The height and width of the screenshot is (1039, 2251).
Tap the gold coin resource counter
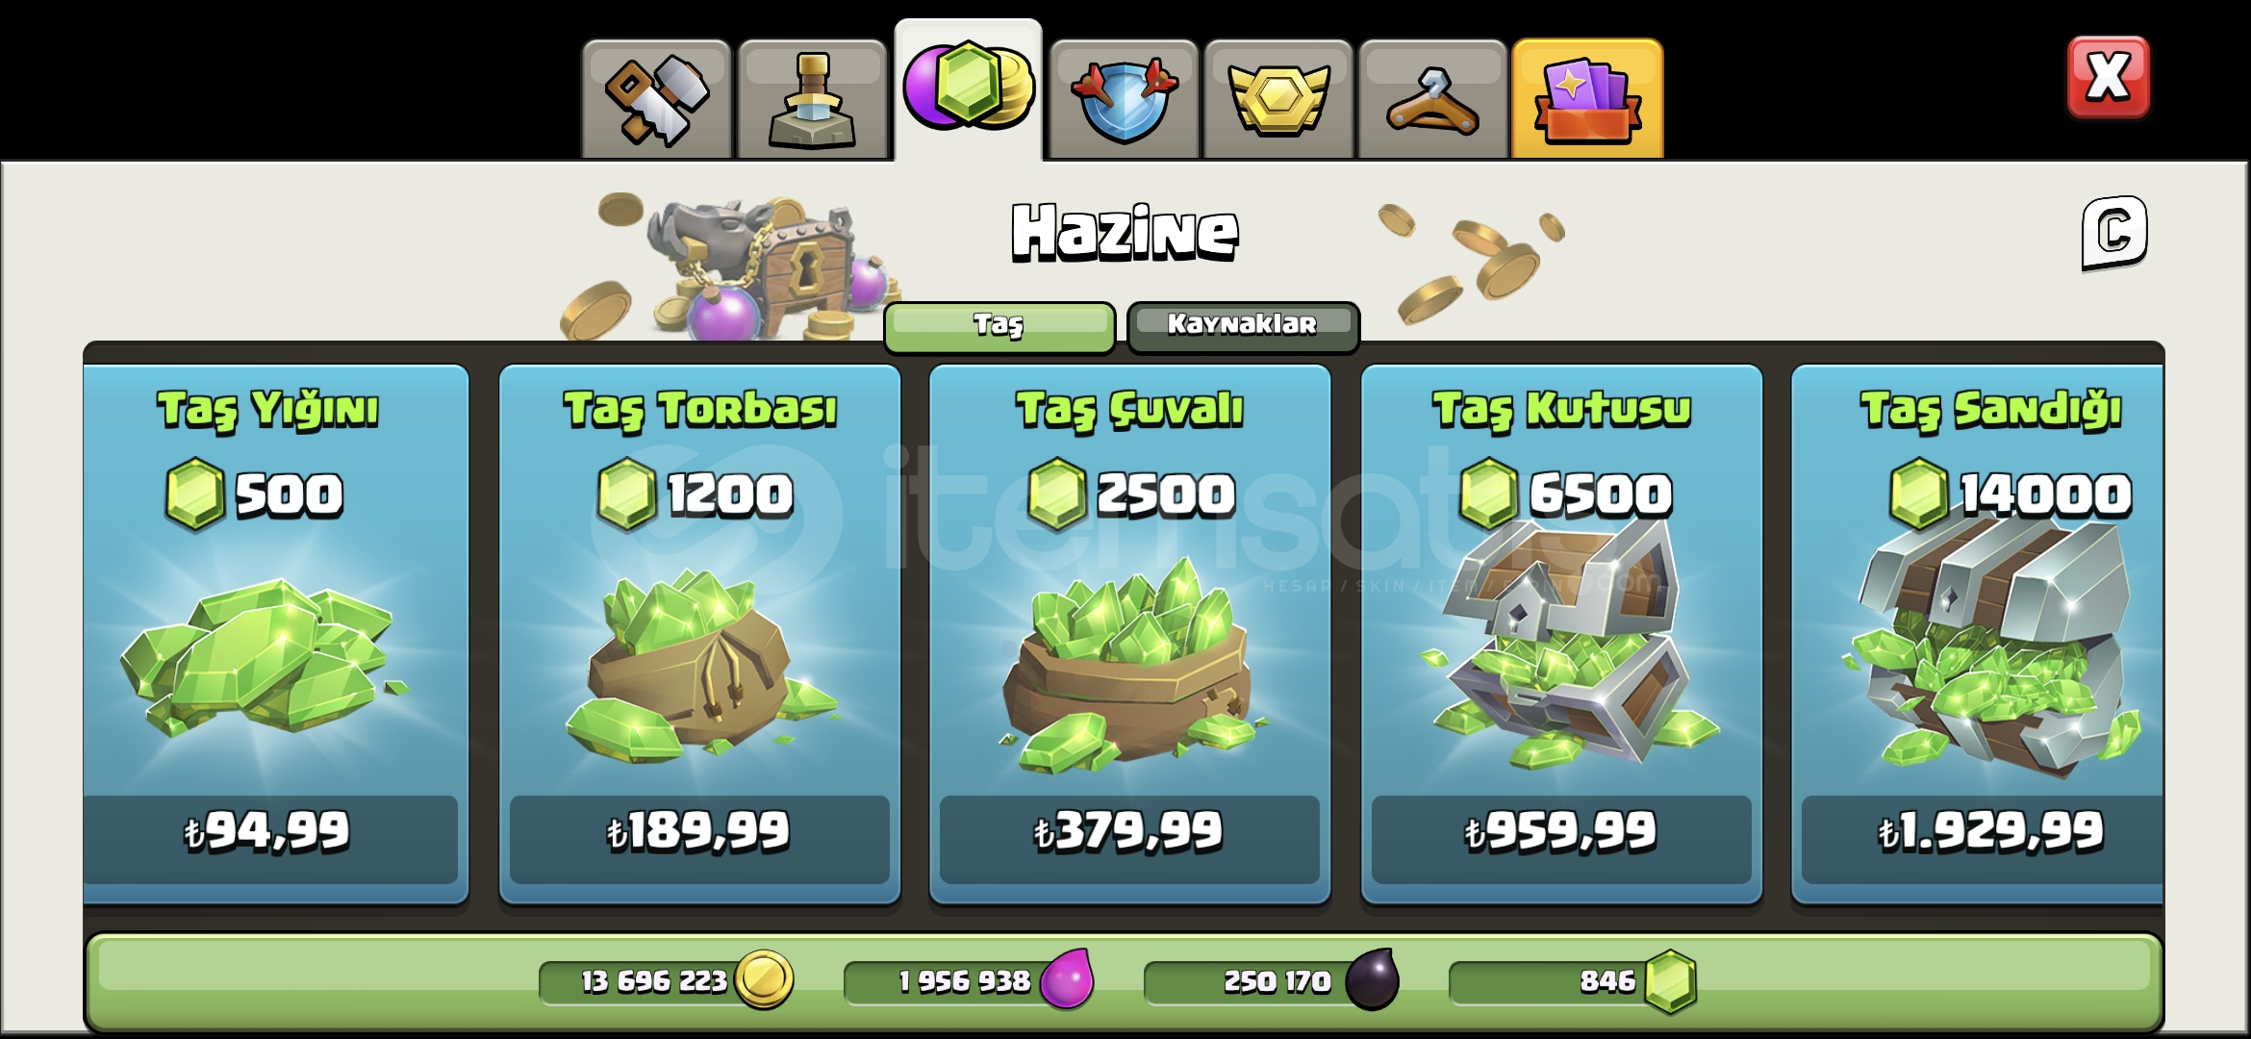(667, 981)
